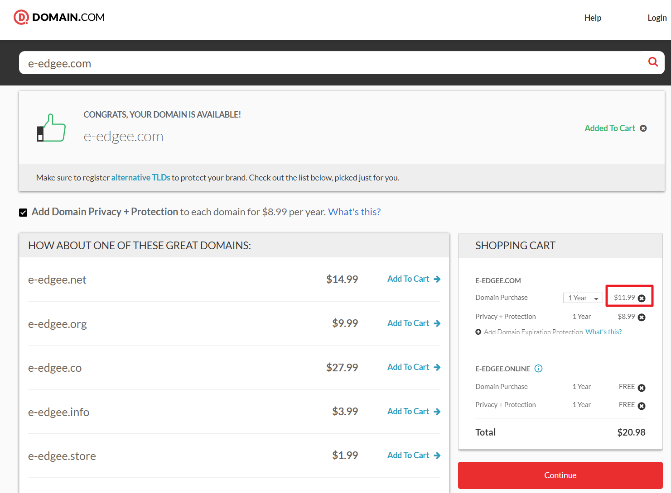
Task: Open the Help menu
Action: 593,18
